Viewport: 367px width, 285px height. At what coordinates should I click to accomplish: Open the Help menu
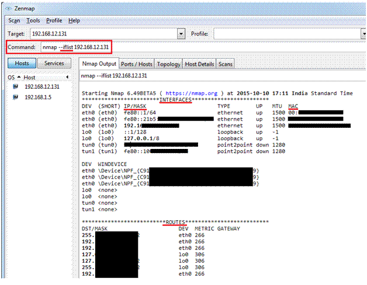[74, 20]
